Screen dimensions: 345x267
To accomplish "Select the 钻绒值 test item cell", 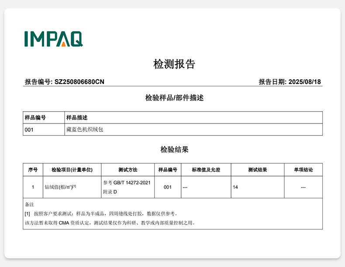I will [61, 187].
